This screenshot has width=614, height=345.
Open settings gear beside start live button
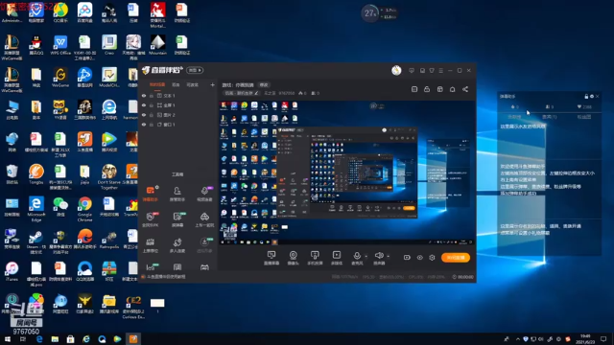432,258
